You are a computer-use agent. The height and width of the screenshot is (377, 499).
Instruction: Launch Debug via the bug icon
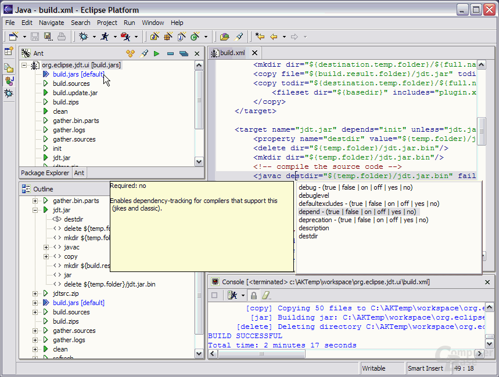tap(84, 37)
